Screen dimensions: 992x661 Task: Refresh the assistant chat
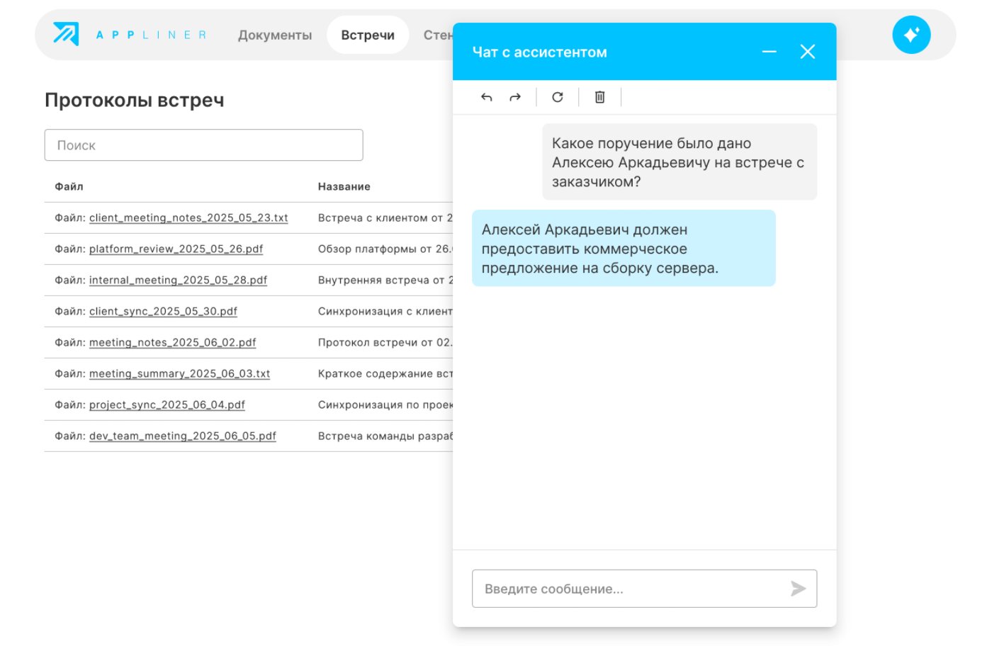coord(558,97)
